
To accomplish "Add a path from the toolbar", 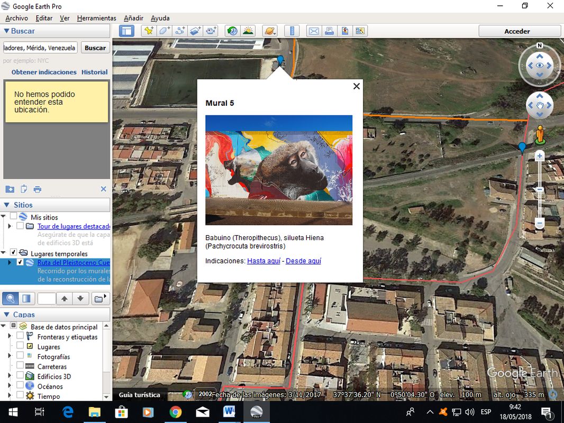I will pos(180,31).
